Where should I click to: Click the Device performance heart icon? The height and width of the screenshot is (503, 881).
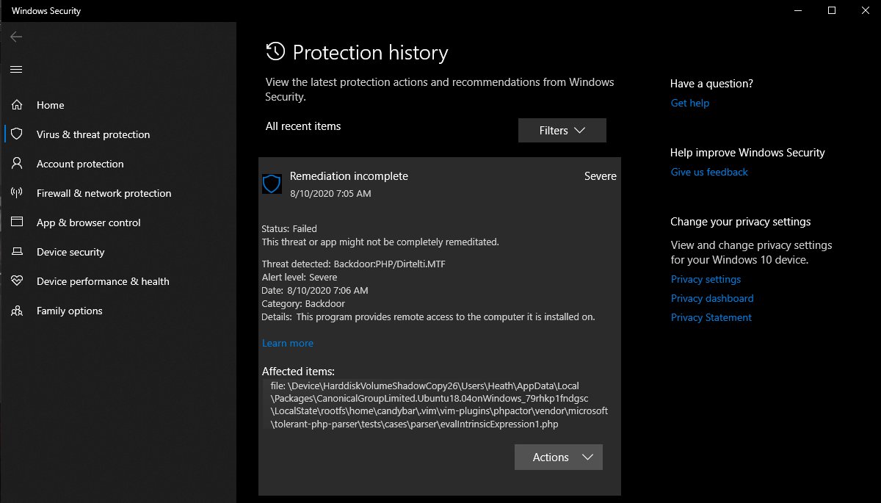(17, 281)
